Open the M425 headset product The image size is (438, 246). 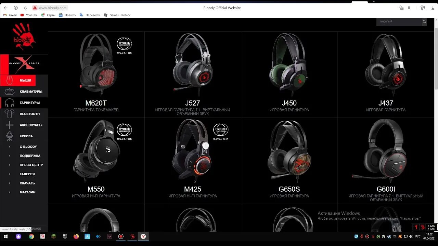(x=193, y=161)
